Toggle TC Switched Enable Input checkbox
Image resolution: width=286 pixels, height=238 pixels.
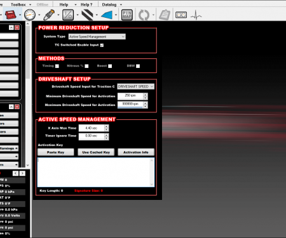(102, 45)
